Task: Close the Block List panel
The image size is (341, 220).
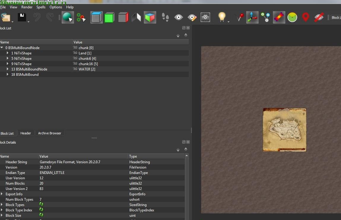Action: [x=188, y=28]
